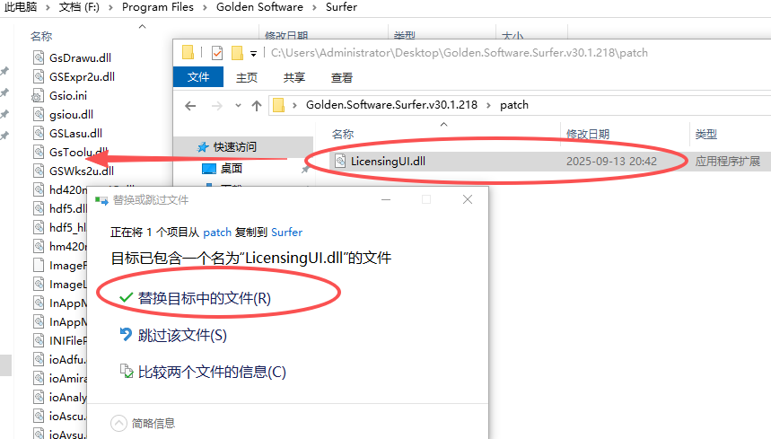771x439 pixels.
Task: Click the new folder icon in the quick toolbar
Action: [x=238, y=53]
